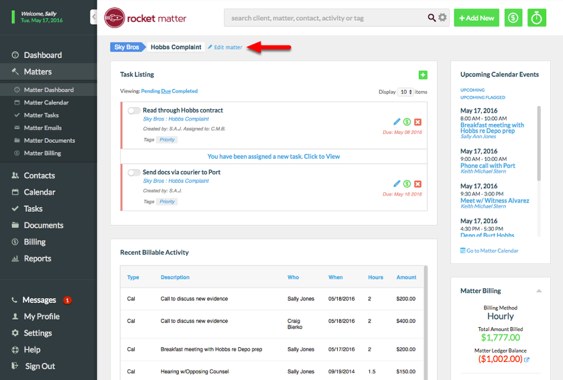Sort billable activity by Amount column
Image resolution: width=563 pixels, height=380 pixels.
tap(406, 277)
